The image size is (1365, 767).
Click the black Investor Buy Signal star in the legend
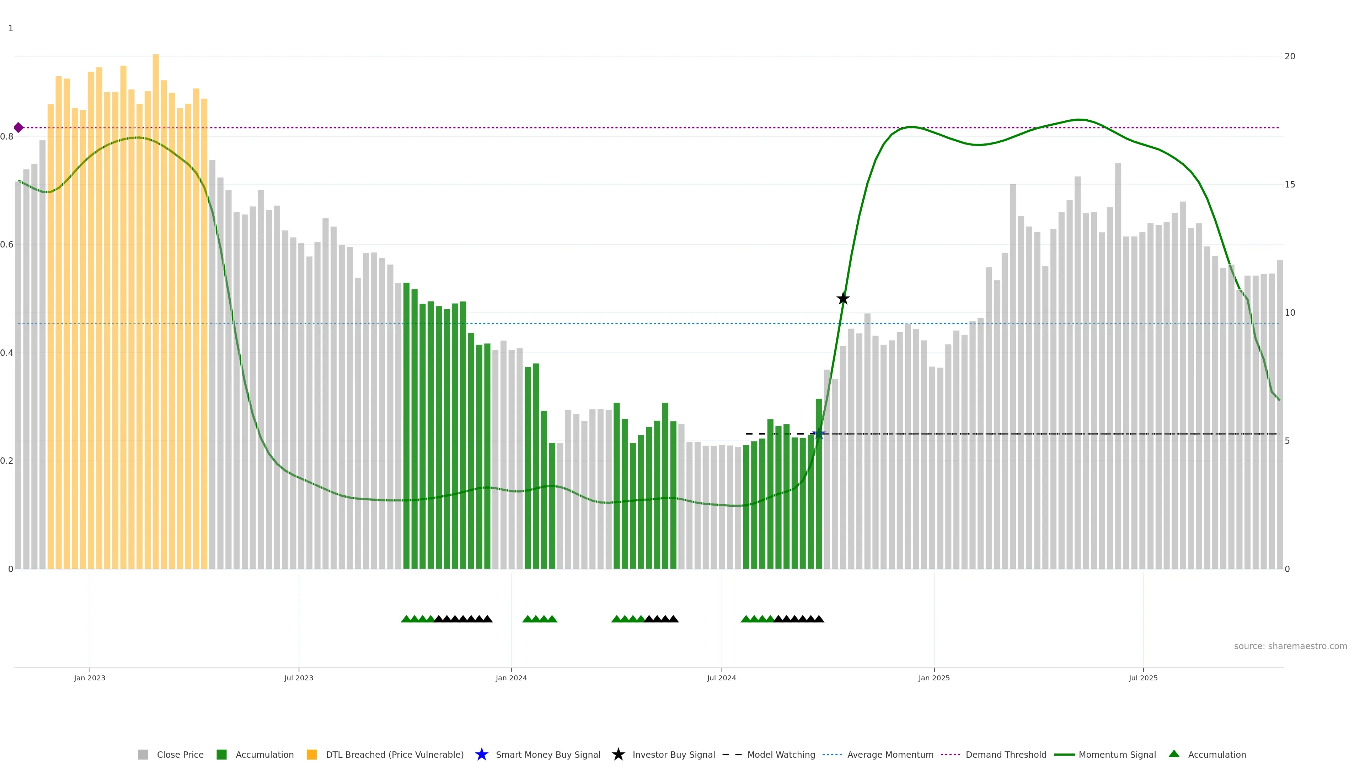(618, 754)
